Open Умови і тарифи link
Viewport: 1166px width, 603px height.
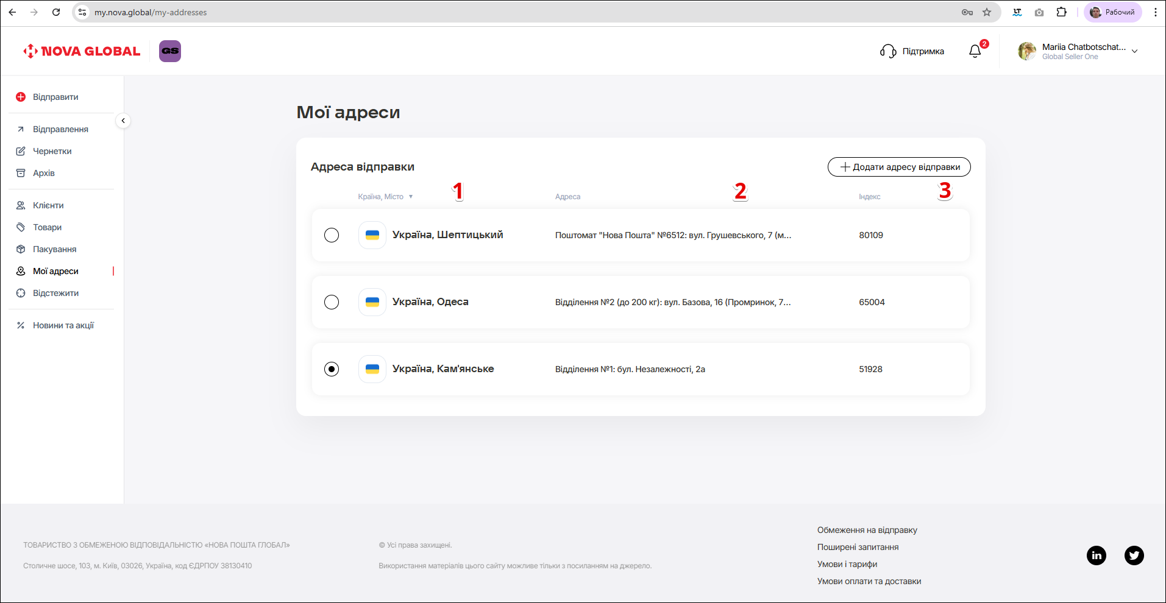click(847, 564)
